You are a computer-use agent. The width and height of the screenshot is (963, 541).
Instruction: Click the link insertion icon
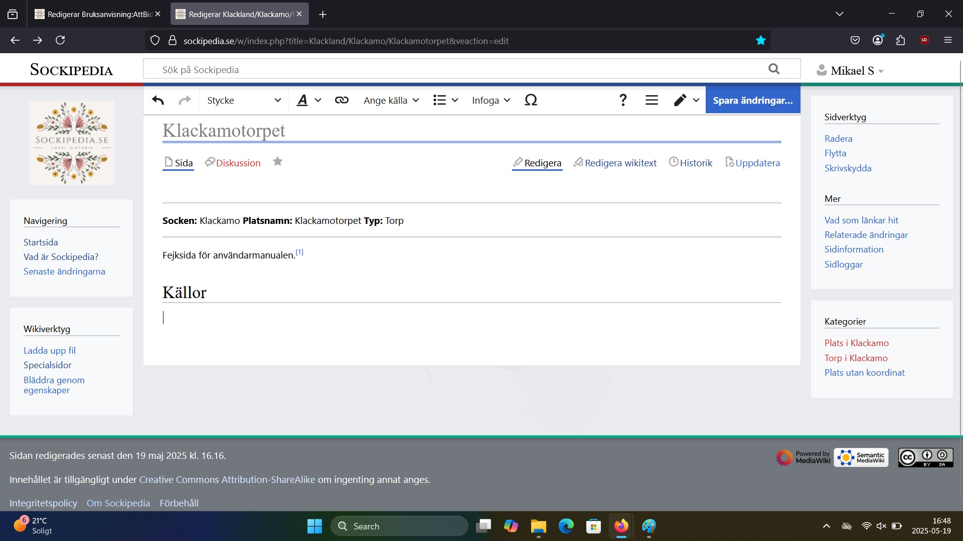tap(342, 100)
